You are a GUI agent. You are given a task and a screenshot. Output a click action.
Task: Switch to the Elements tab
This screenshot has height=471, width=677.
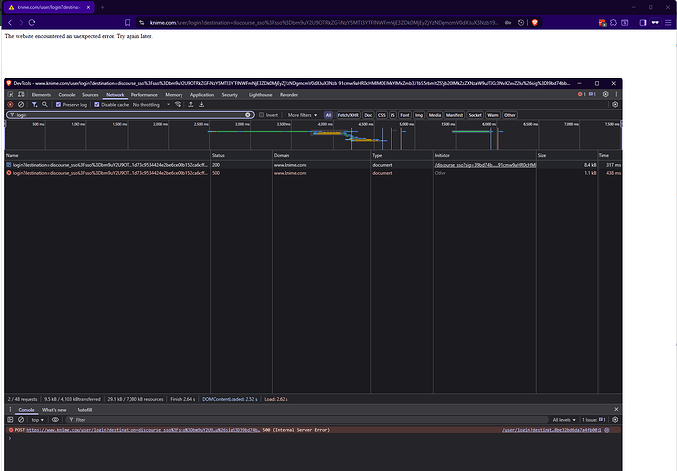pyautogui.click(x=41, y=94)
